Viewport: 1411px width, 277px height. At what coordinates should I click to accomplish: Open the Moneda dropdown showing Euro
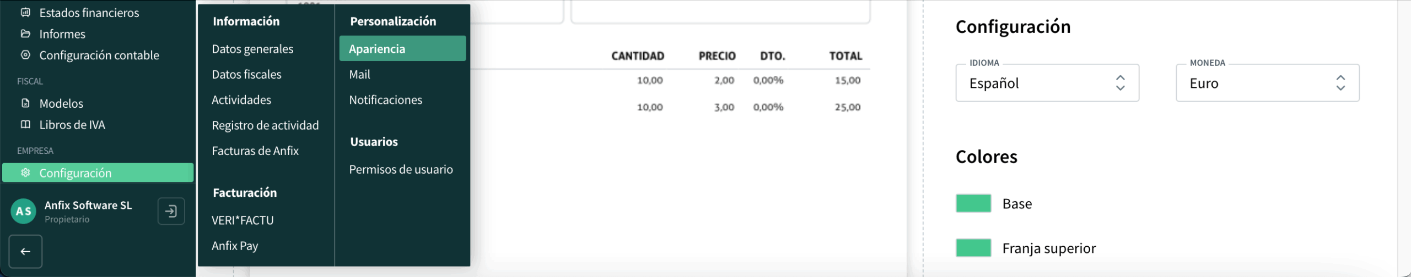[x=1267, y=84]
